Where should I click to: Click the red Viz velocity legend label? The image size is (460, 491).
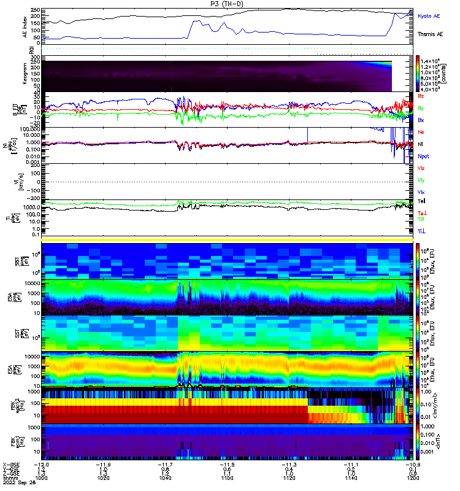pos(421,168)
